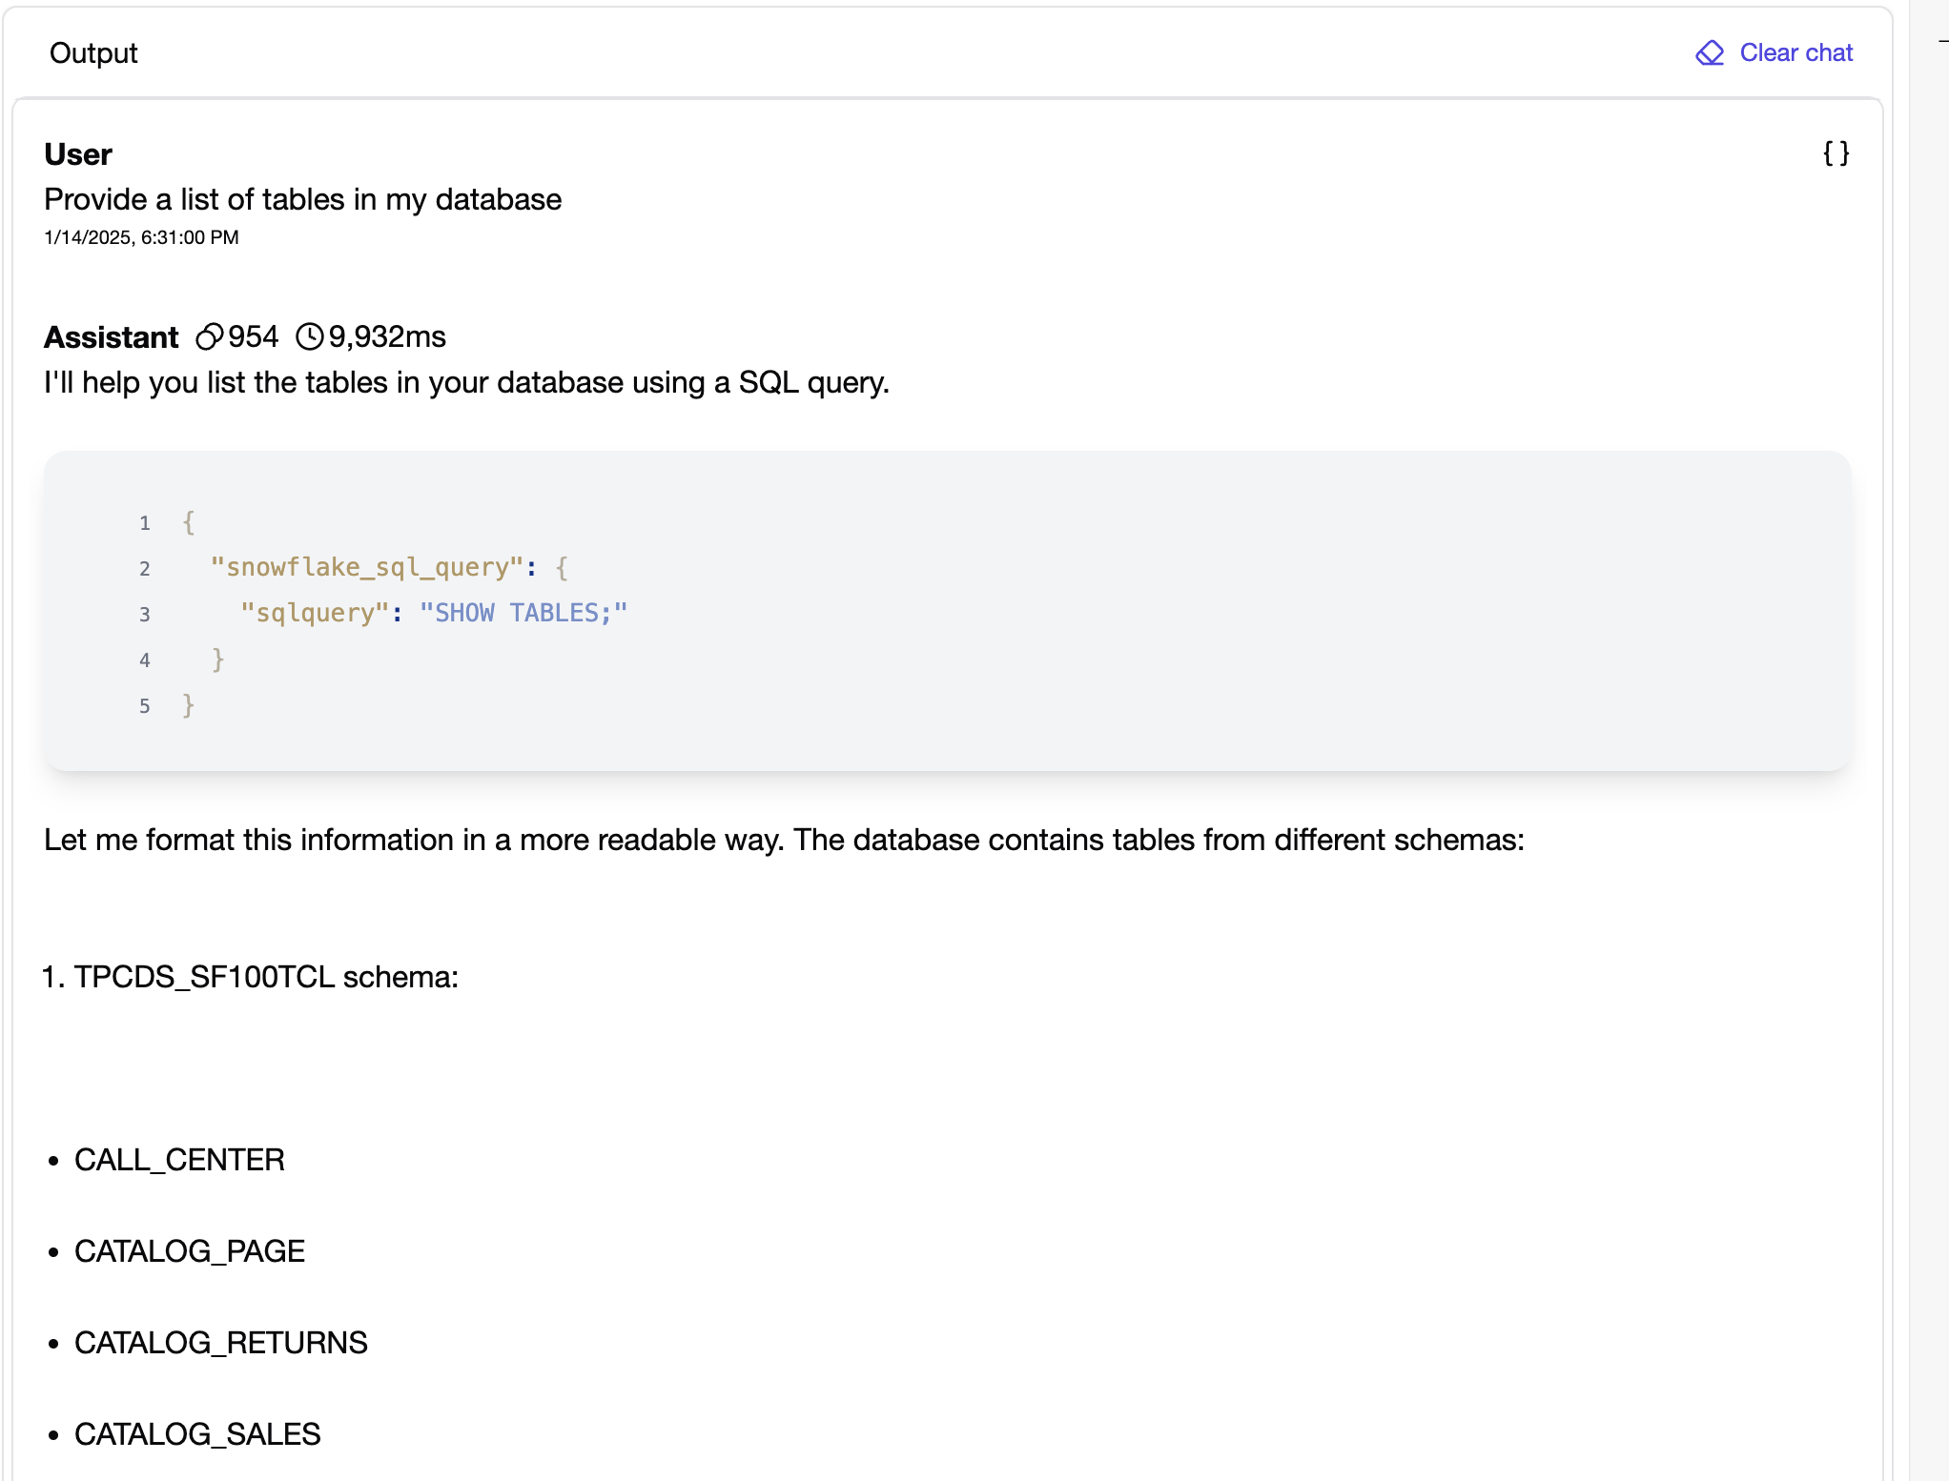Viewport: 1949px width, 1481px height.
Task: Select the user message 'Provide a list of tables'
Action: tap(303, 199)
